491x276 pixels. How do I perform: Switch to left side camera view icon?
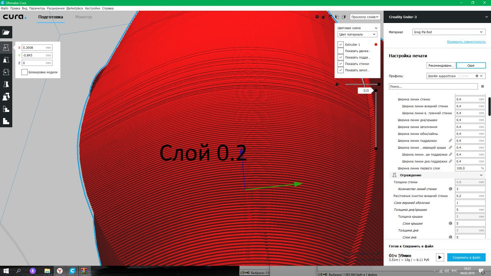tap(337, 17)
